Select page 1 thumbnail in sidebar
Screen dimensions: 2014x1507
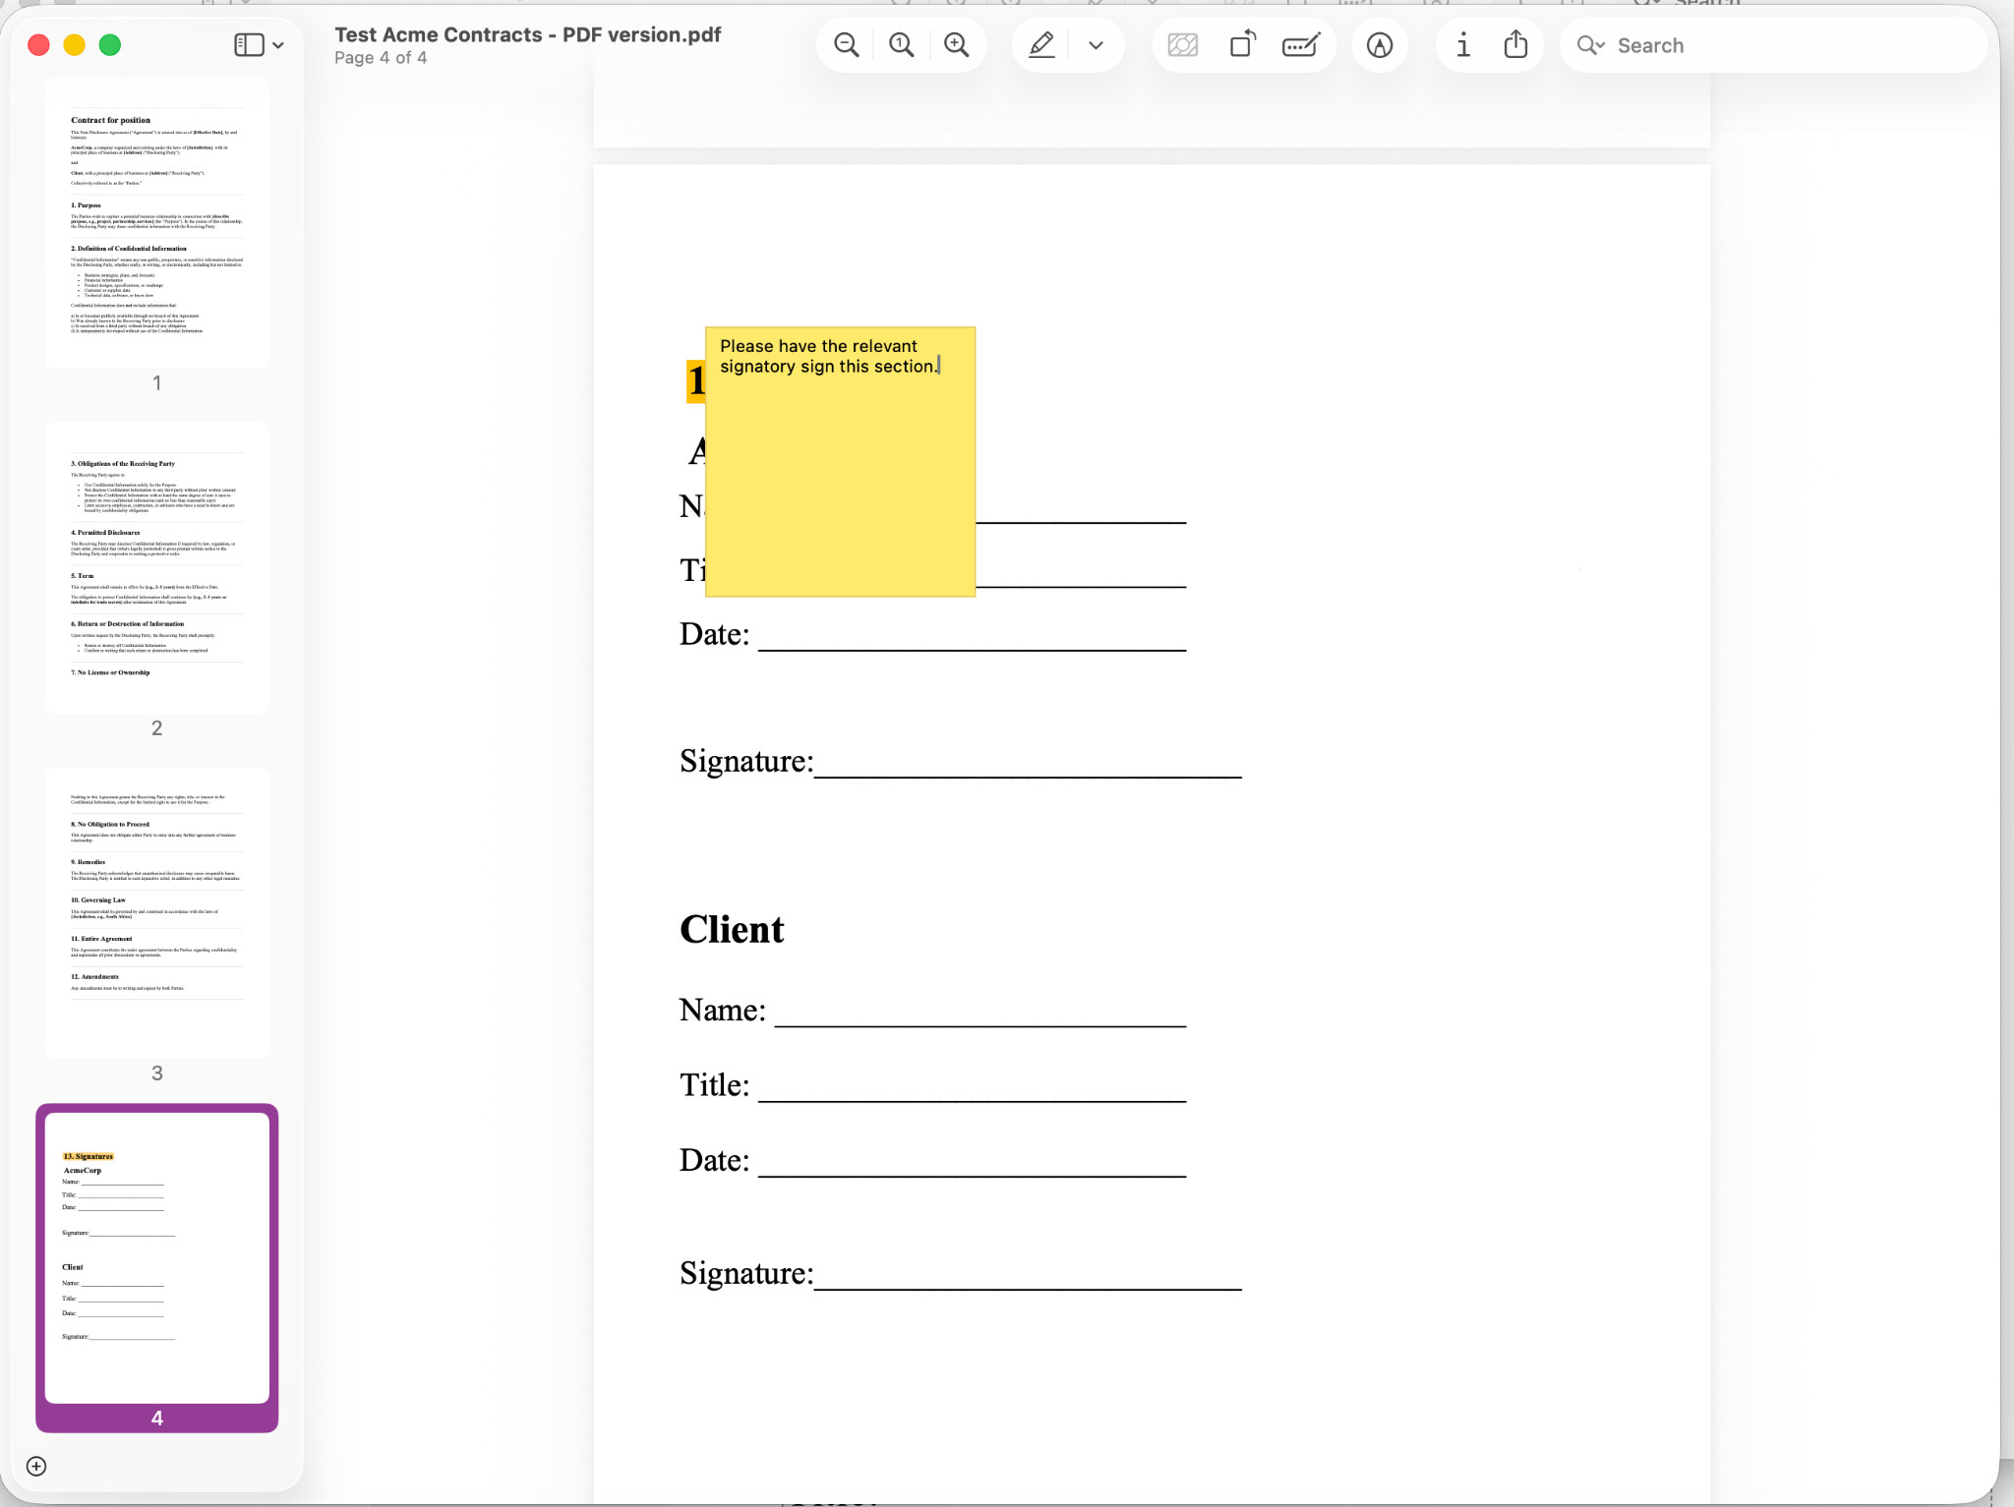pyautogui.click(x=157, y=224)
